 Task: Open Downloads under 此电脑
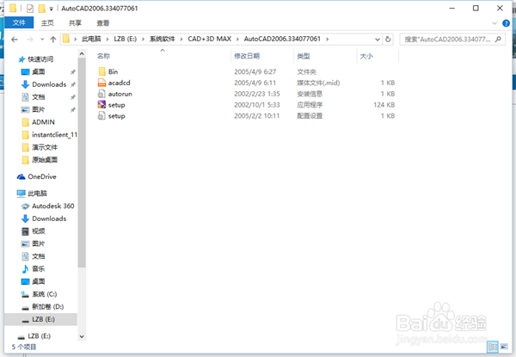coord(49,219)
